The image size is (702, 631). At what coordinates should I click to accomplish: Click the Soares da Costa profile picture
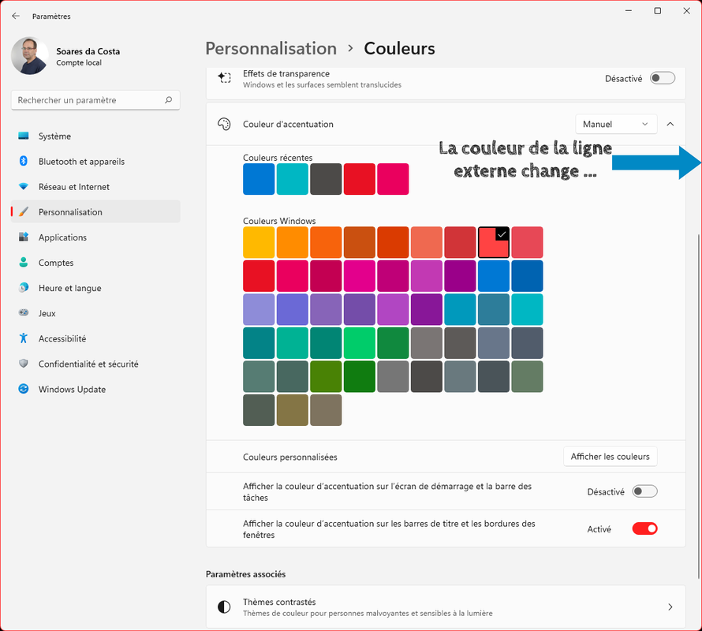29,56
